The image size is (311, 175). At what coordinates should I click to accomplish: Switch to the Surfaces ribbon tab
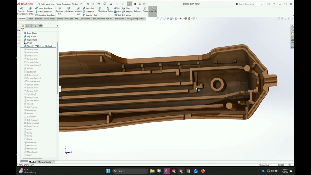pos(39,19)
